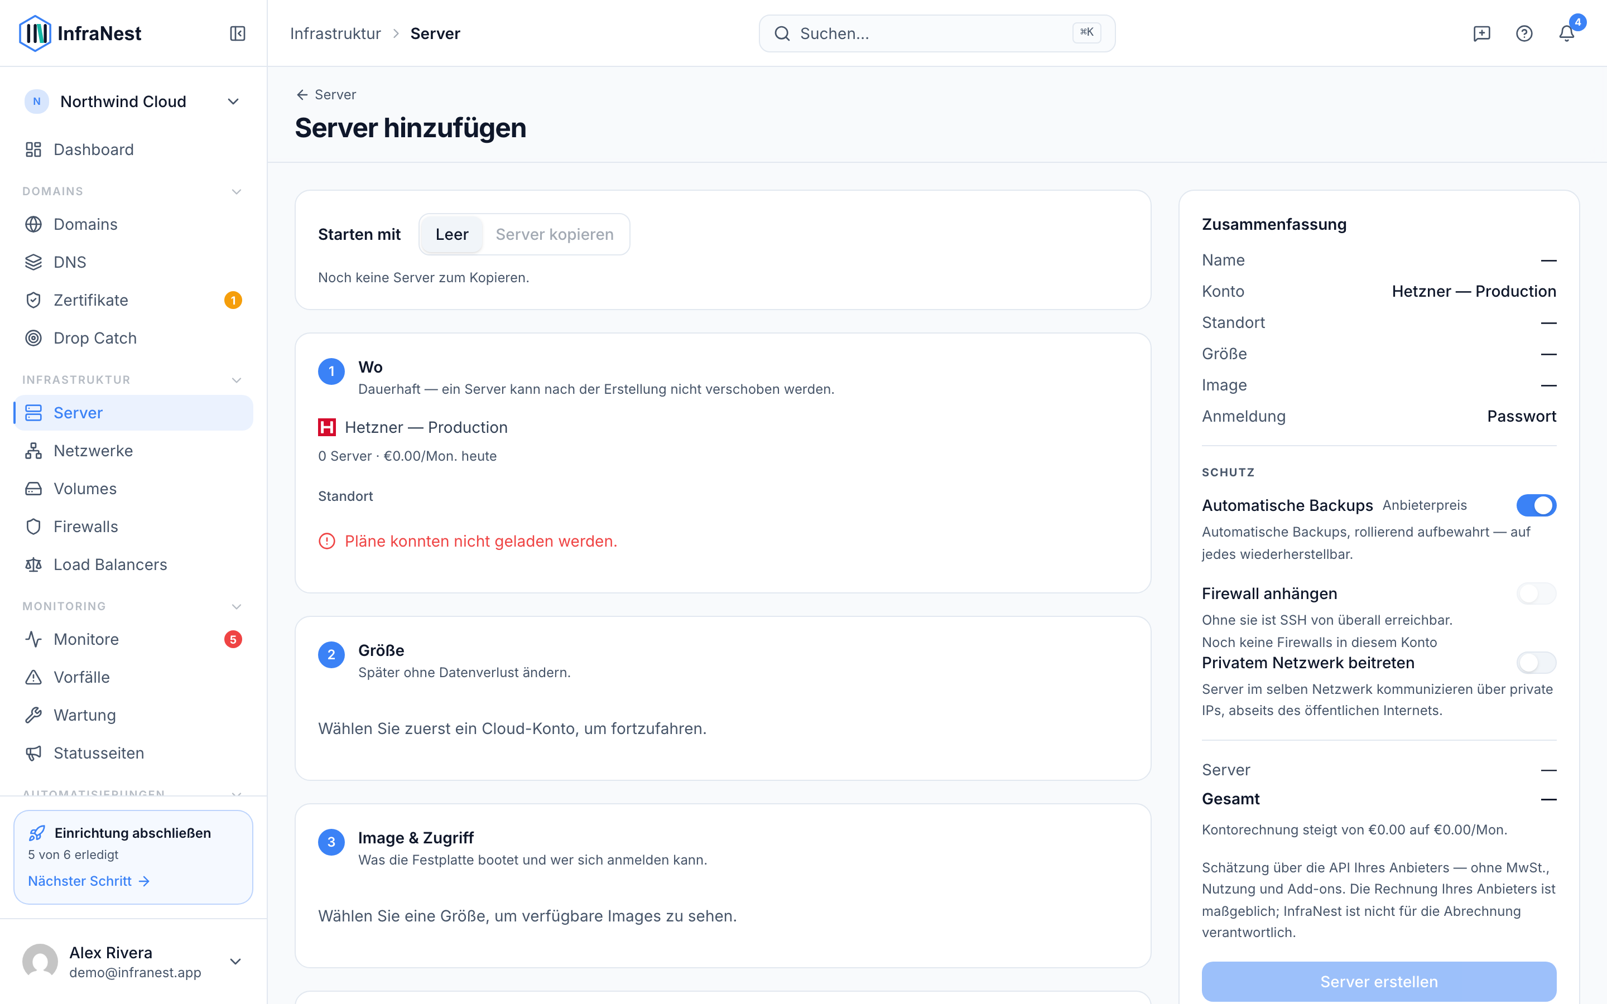Click the Wartung wrench icon
This screenshot has height=1004, width=1607.
(x=33, y=715)
